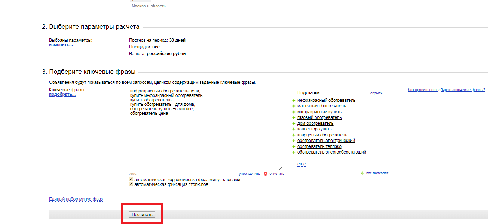Click green arrow beside 'все подходят'
The width and height of the screenshot is (496, 224).
362,173
